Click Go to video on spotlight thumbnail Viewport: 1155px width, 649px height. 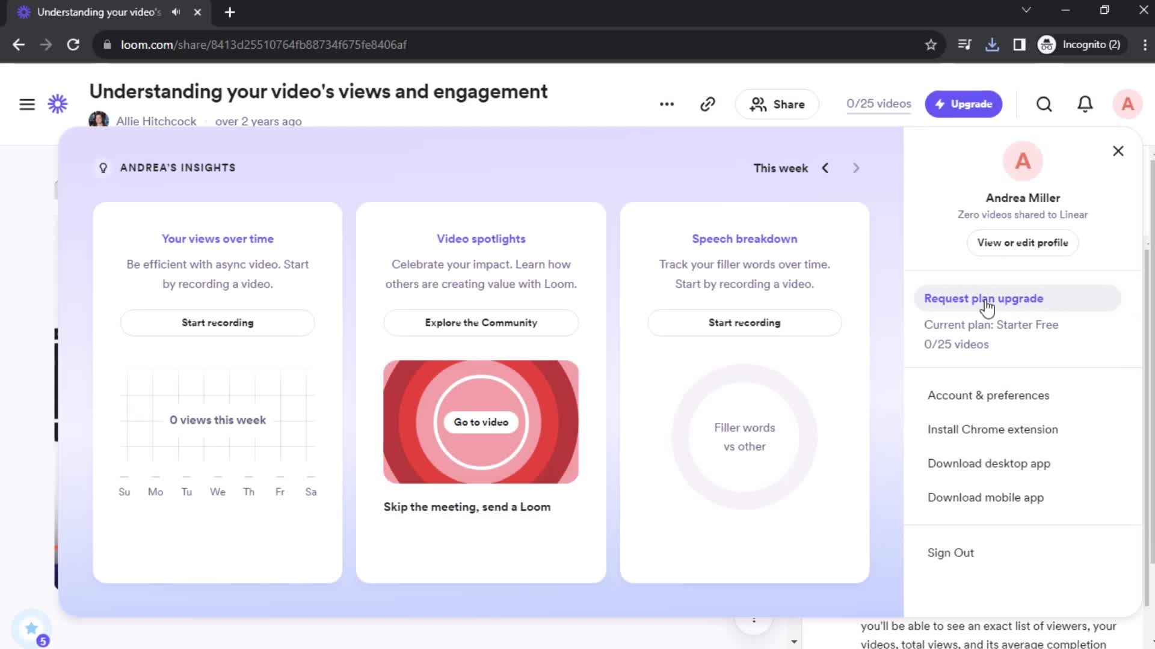(x=481, y=422)
